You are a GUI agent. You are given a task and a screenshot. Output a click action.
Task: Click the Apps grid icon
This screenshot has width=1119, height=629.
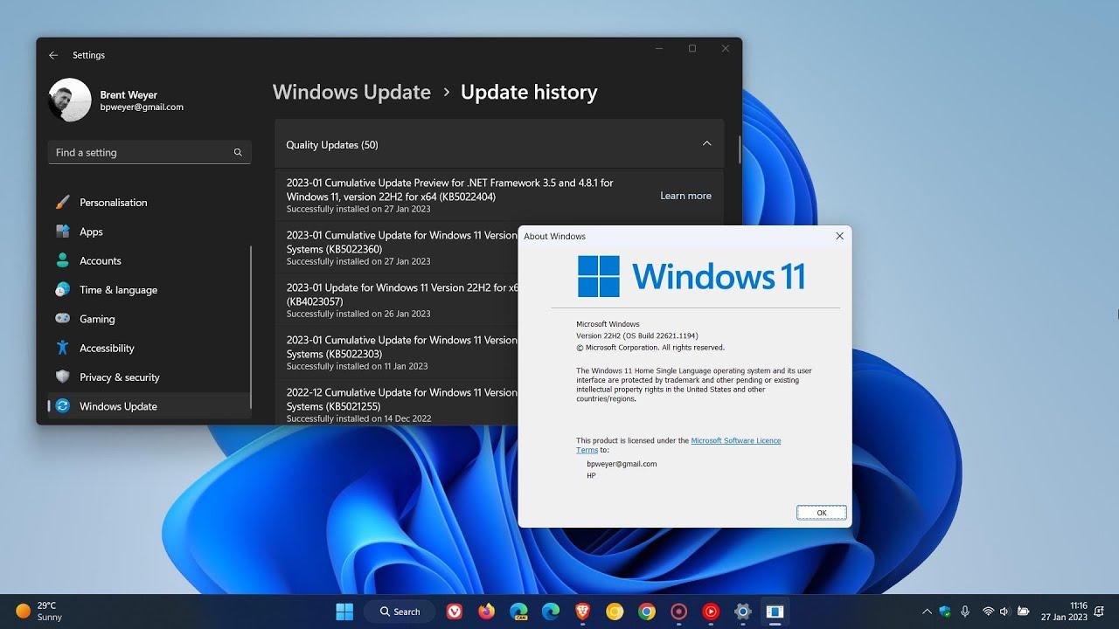[x=62, y=232]
